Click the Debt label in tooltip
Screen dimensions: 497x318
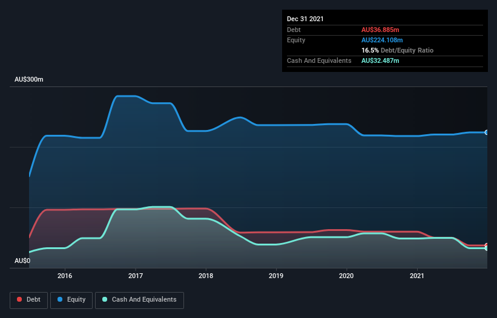pos(294,30)
